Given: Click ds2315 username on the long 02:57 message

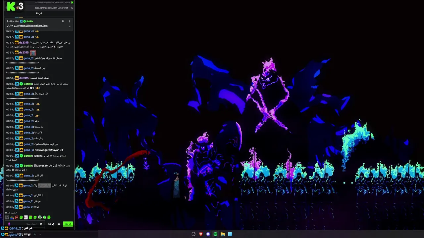Looking at the screenshot, I should 24,42.
